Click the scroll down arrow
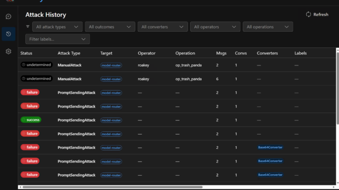The height and width of the screenshot is (190, 339). pos(337,183)
